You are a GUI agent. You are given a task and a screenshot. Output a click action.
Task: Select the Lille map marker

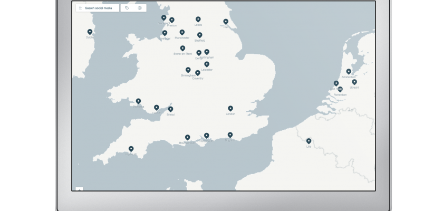(309, 140)
